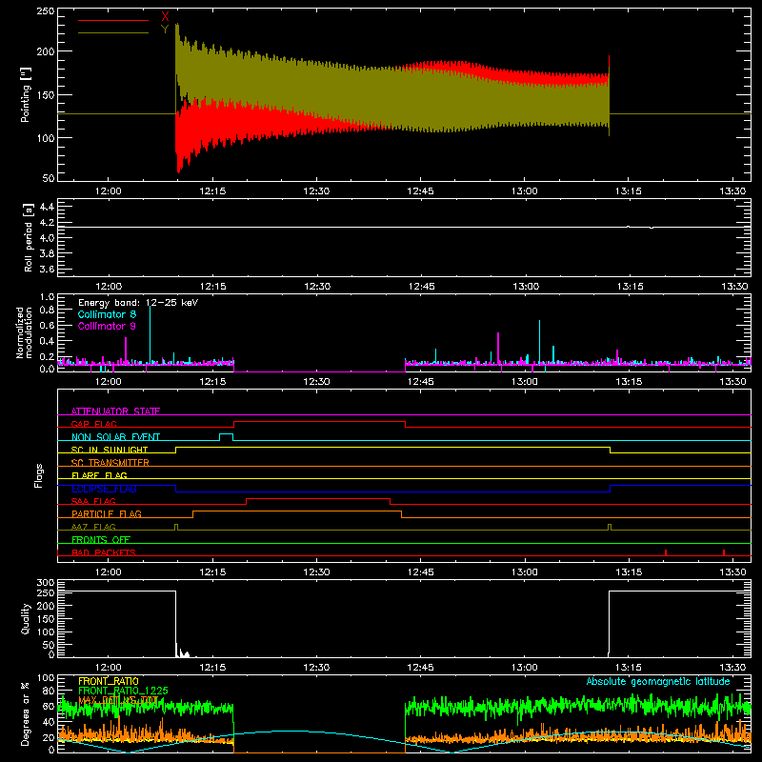Click the green FRONT_RATIO_1225 legend label
Screen dimensions: 762x762
coord(124,691)
